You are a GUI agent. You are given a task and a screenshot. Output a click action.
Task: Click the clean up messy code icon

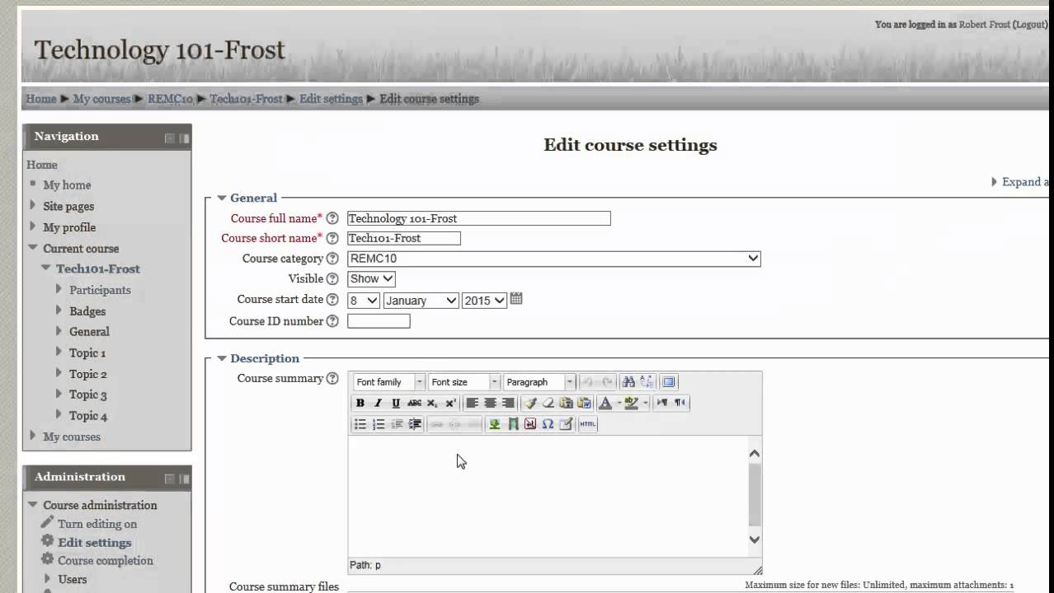point(530,403)
